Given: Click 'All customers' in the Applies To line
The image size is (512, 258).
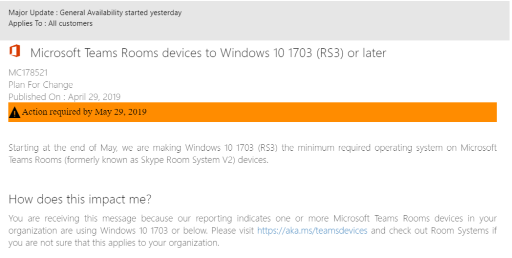Looking at the screenshot, I should (70, 23).
